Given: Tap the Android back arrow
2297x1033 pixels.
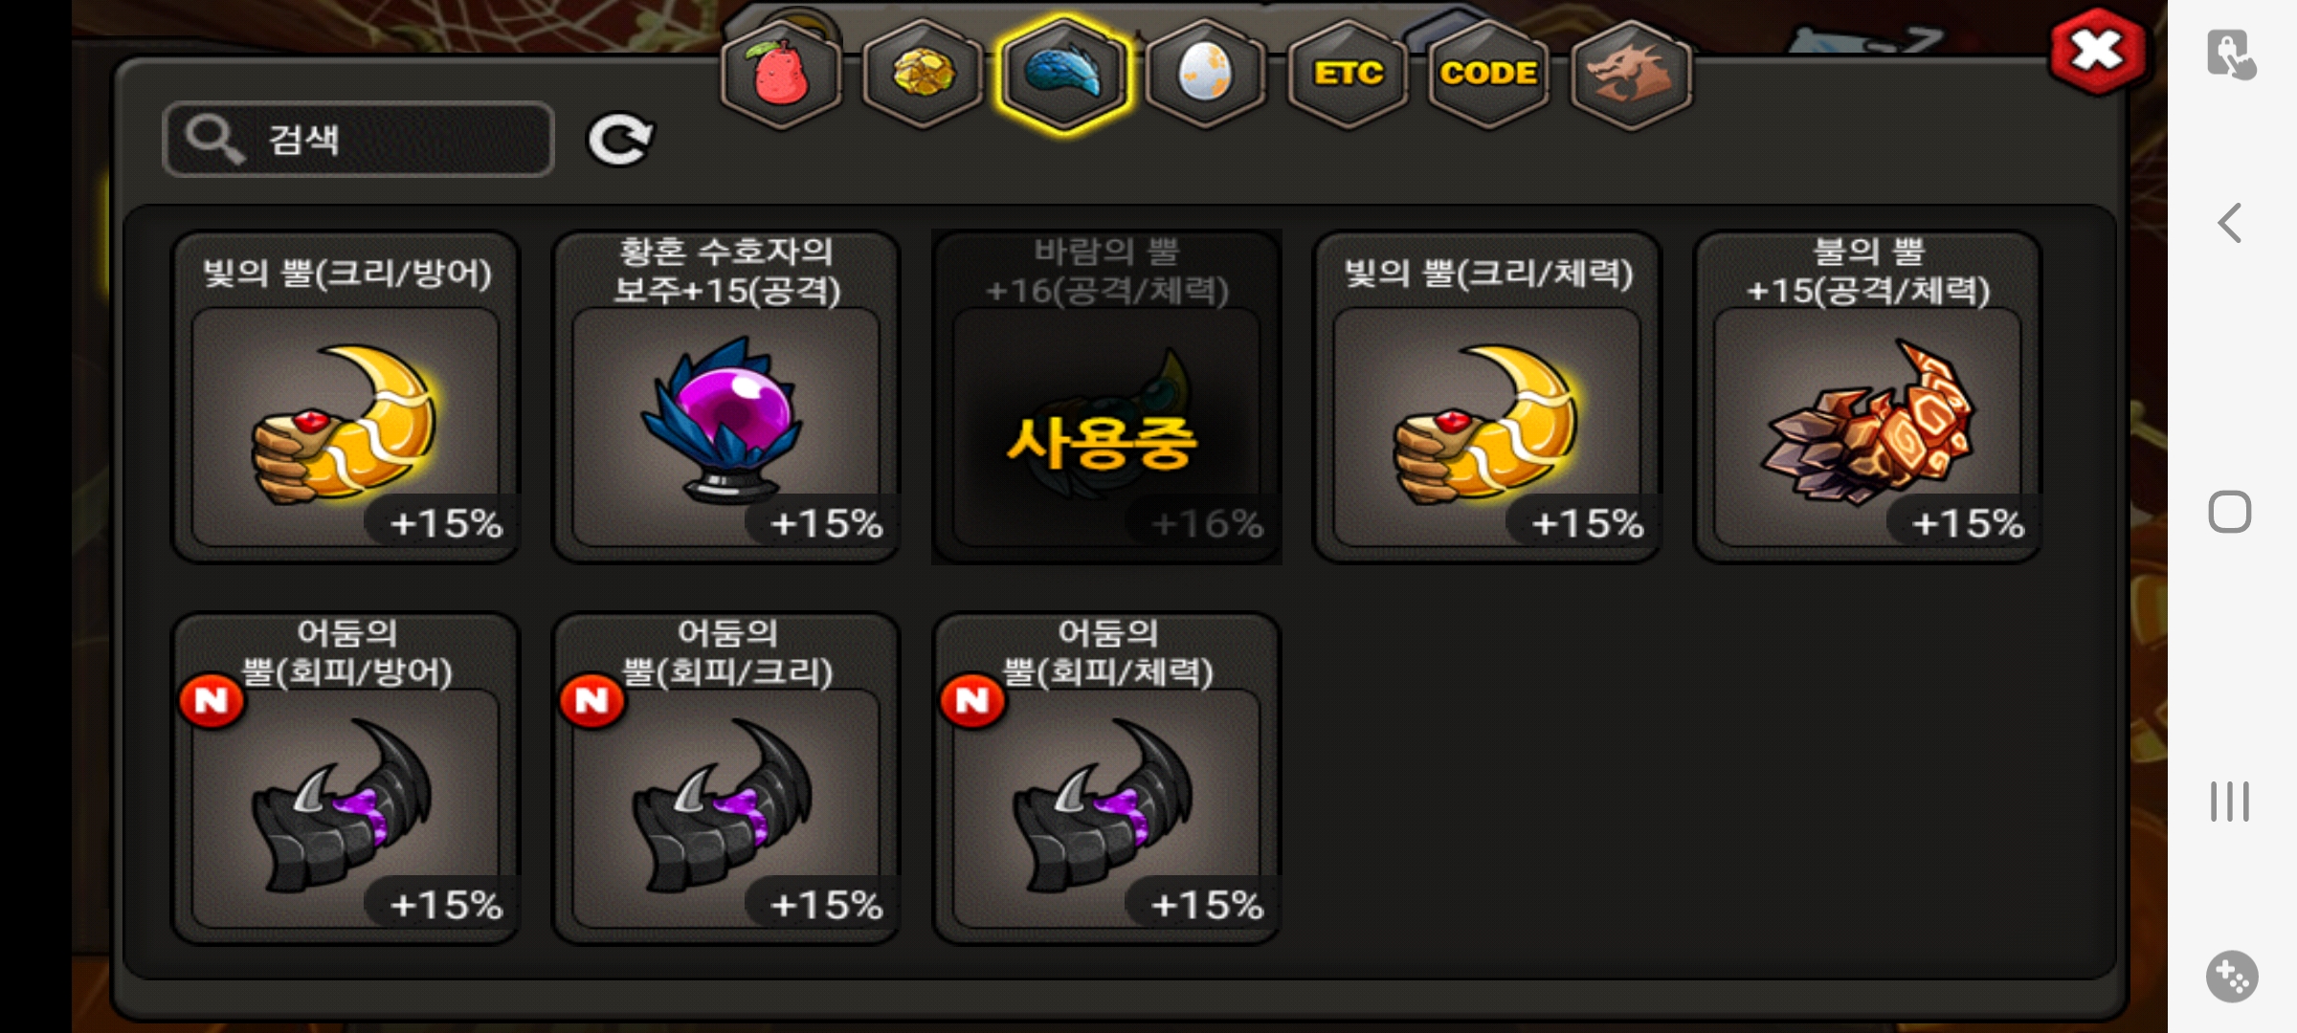Looking at the screenshot, I should [x=2230, y=224].
